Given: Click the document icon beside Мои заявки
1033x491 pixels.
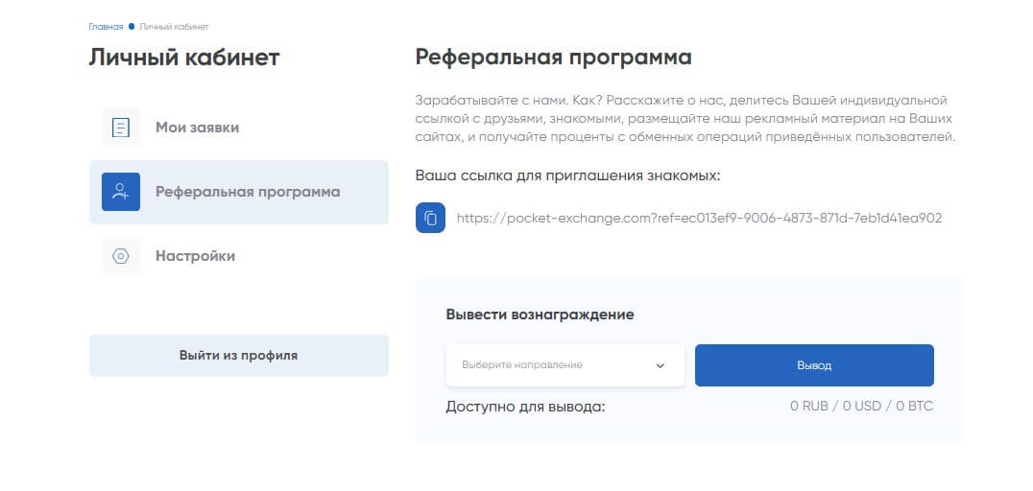Looking at the screenshot, I should [x=121, y=128].
